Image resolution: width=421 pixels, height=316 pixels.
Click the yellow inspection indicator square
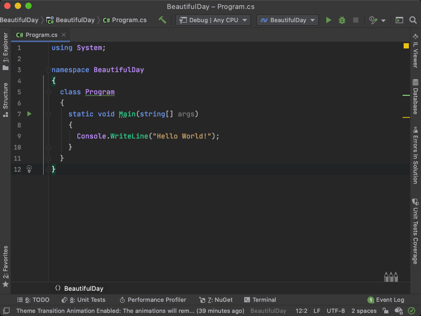coord(406,46)
